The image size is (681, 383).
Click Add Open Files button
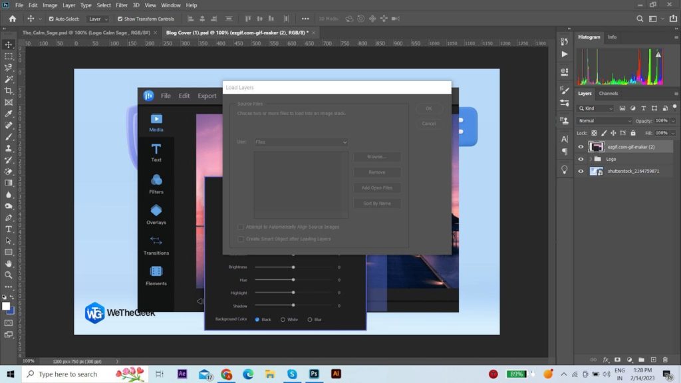[x=377, y=188]
